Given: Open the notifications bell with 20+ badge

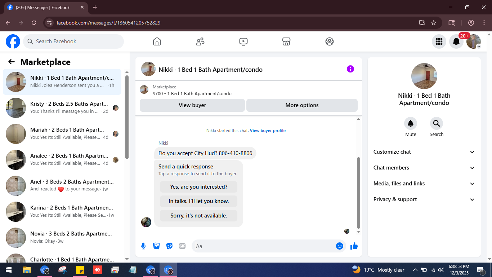Looking at the screenshot, I should click(x=456, y=41).
